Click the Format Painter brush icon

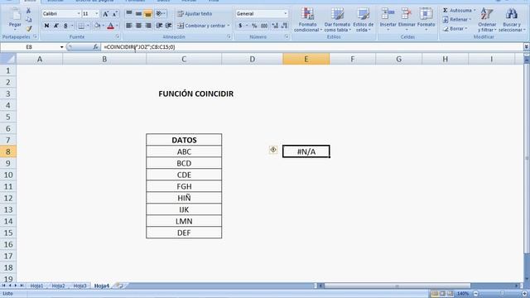(x=29, y=28)
